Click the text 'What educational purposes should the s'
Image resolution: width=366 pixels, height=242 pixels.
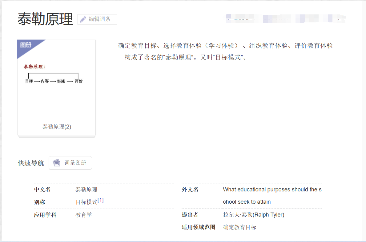click(272, 190)
